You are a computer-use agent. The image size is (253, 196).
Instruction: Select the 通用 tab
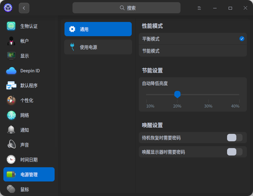click(x=98, y=29)
